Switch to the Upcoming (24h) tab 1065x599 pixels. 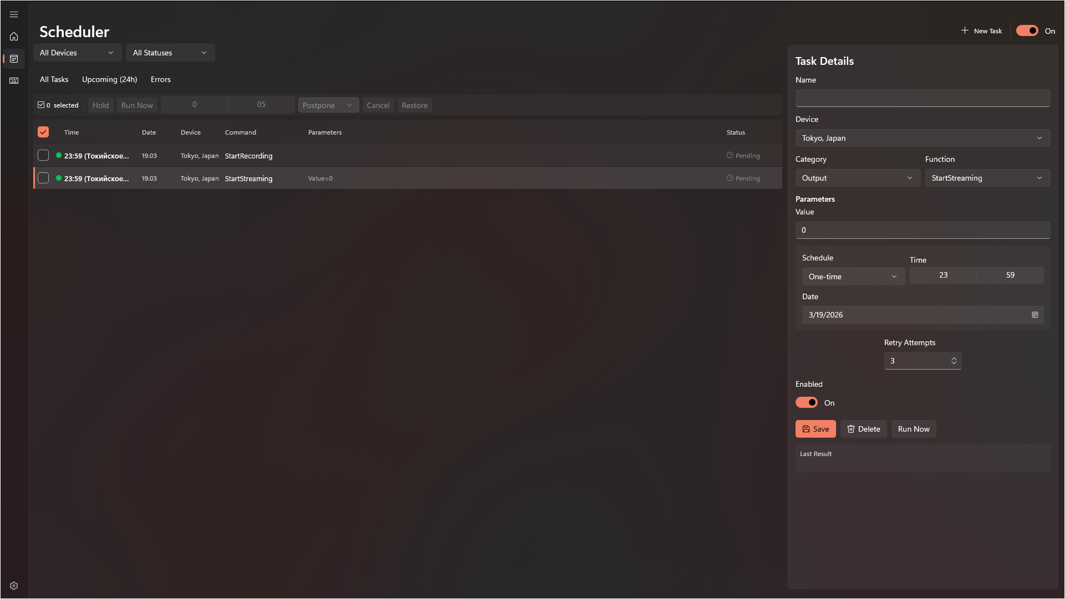(109, 79)
